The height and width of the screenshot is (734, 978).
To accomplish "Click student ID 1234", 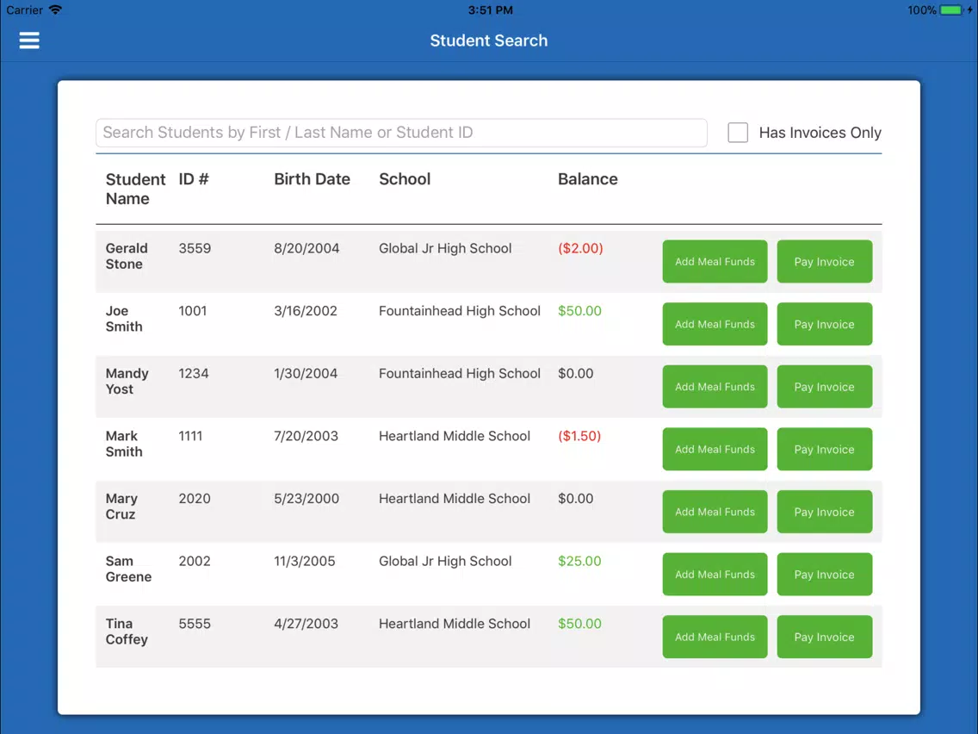I will pyautogui.click(x=194, y=373).
